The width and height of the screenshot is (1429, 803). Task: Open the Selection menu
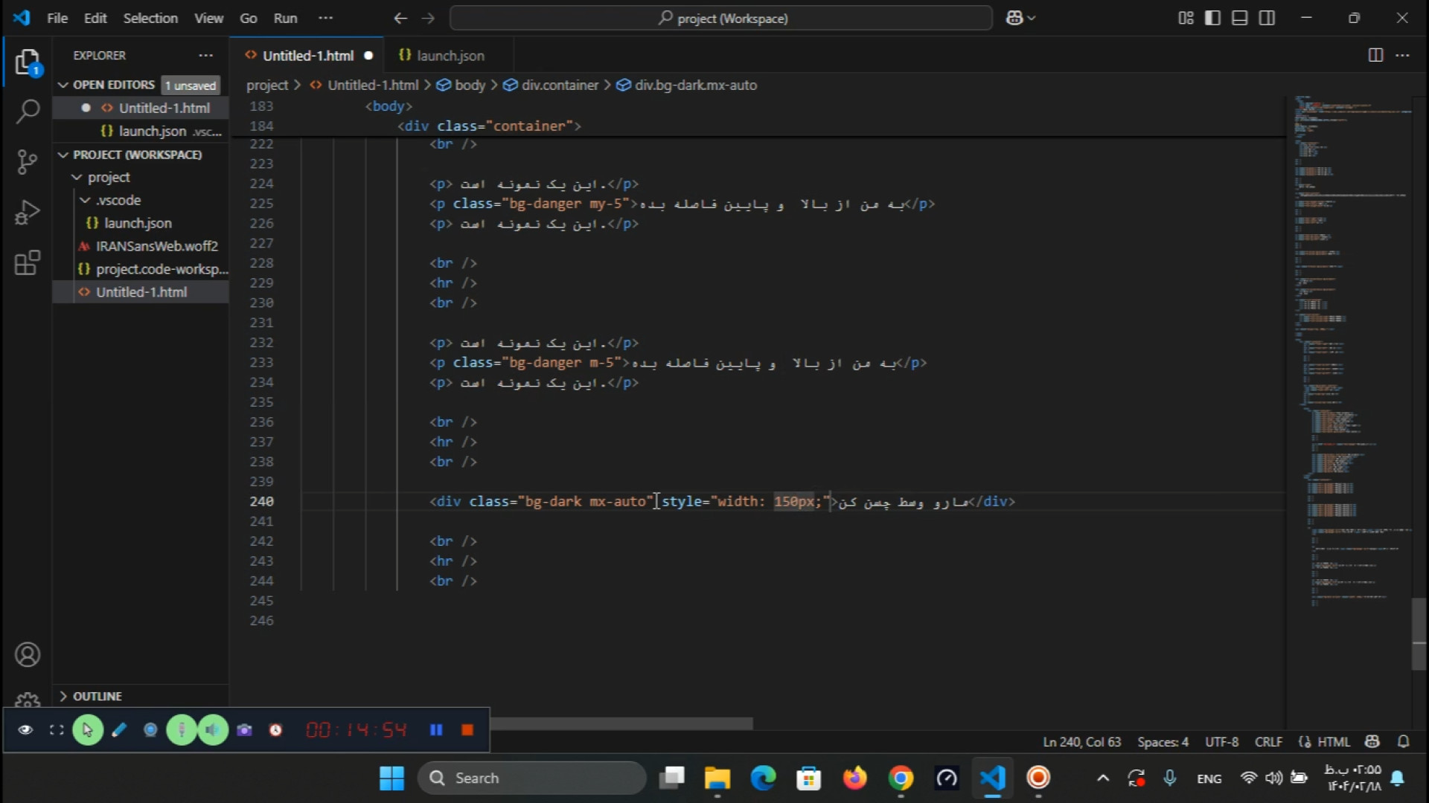(150, 18)
